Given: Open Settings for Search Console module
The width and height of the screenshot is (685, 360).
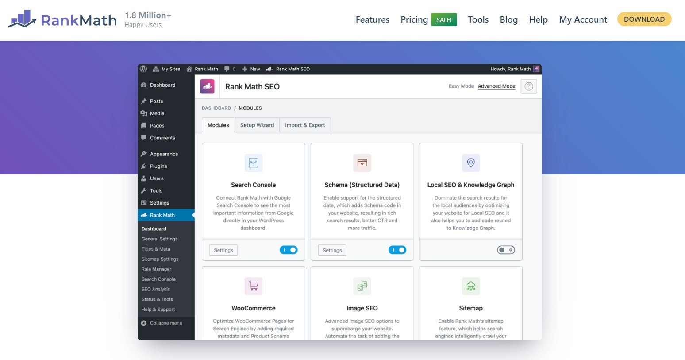Looking at the screenshot, I should [x=223, y=250].
